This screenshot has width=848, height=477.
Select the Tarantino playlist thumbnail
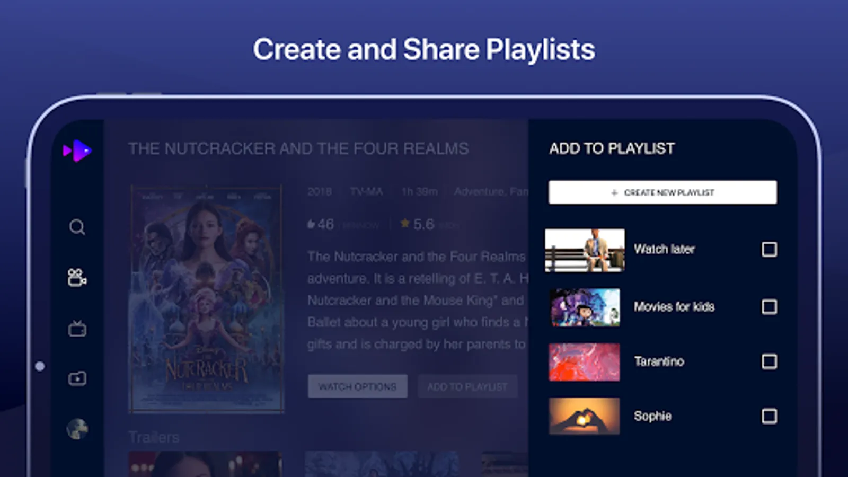pyautogui.click(x=585, y=362)
